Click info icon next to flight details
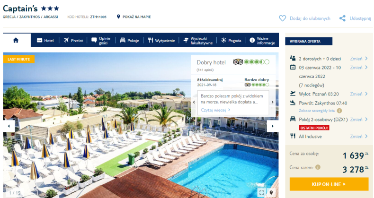The width and height of the screenshot is (374, 198). (x=339, y=111)
